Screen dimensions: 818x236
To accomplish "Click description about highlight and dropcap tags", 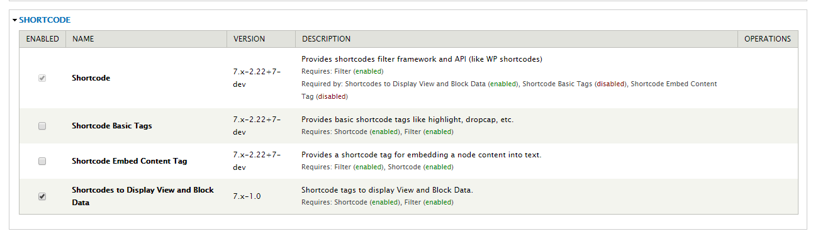I will click(407, 120).
